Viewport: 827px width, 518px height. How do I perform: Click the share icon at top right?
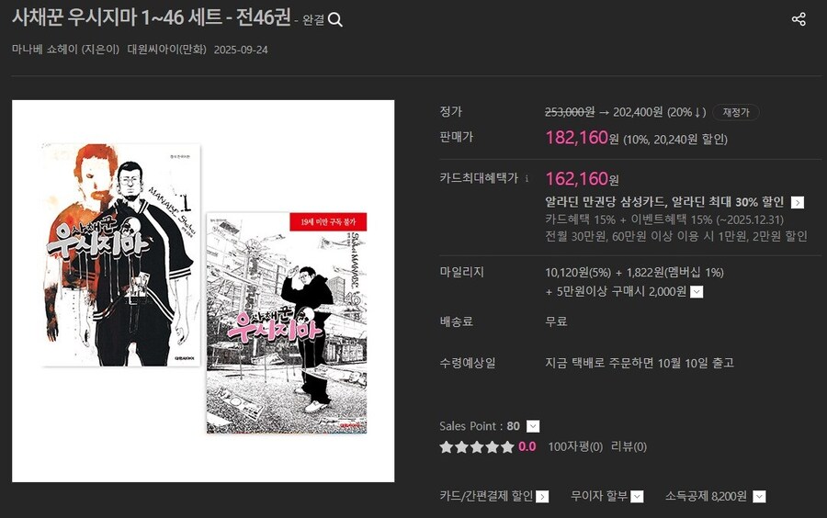(x=799, y=19)
